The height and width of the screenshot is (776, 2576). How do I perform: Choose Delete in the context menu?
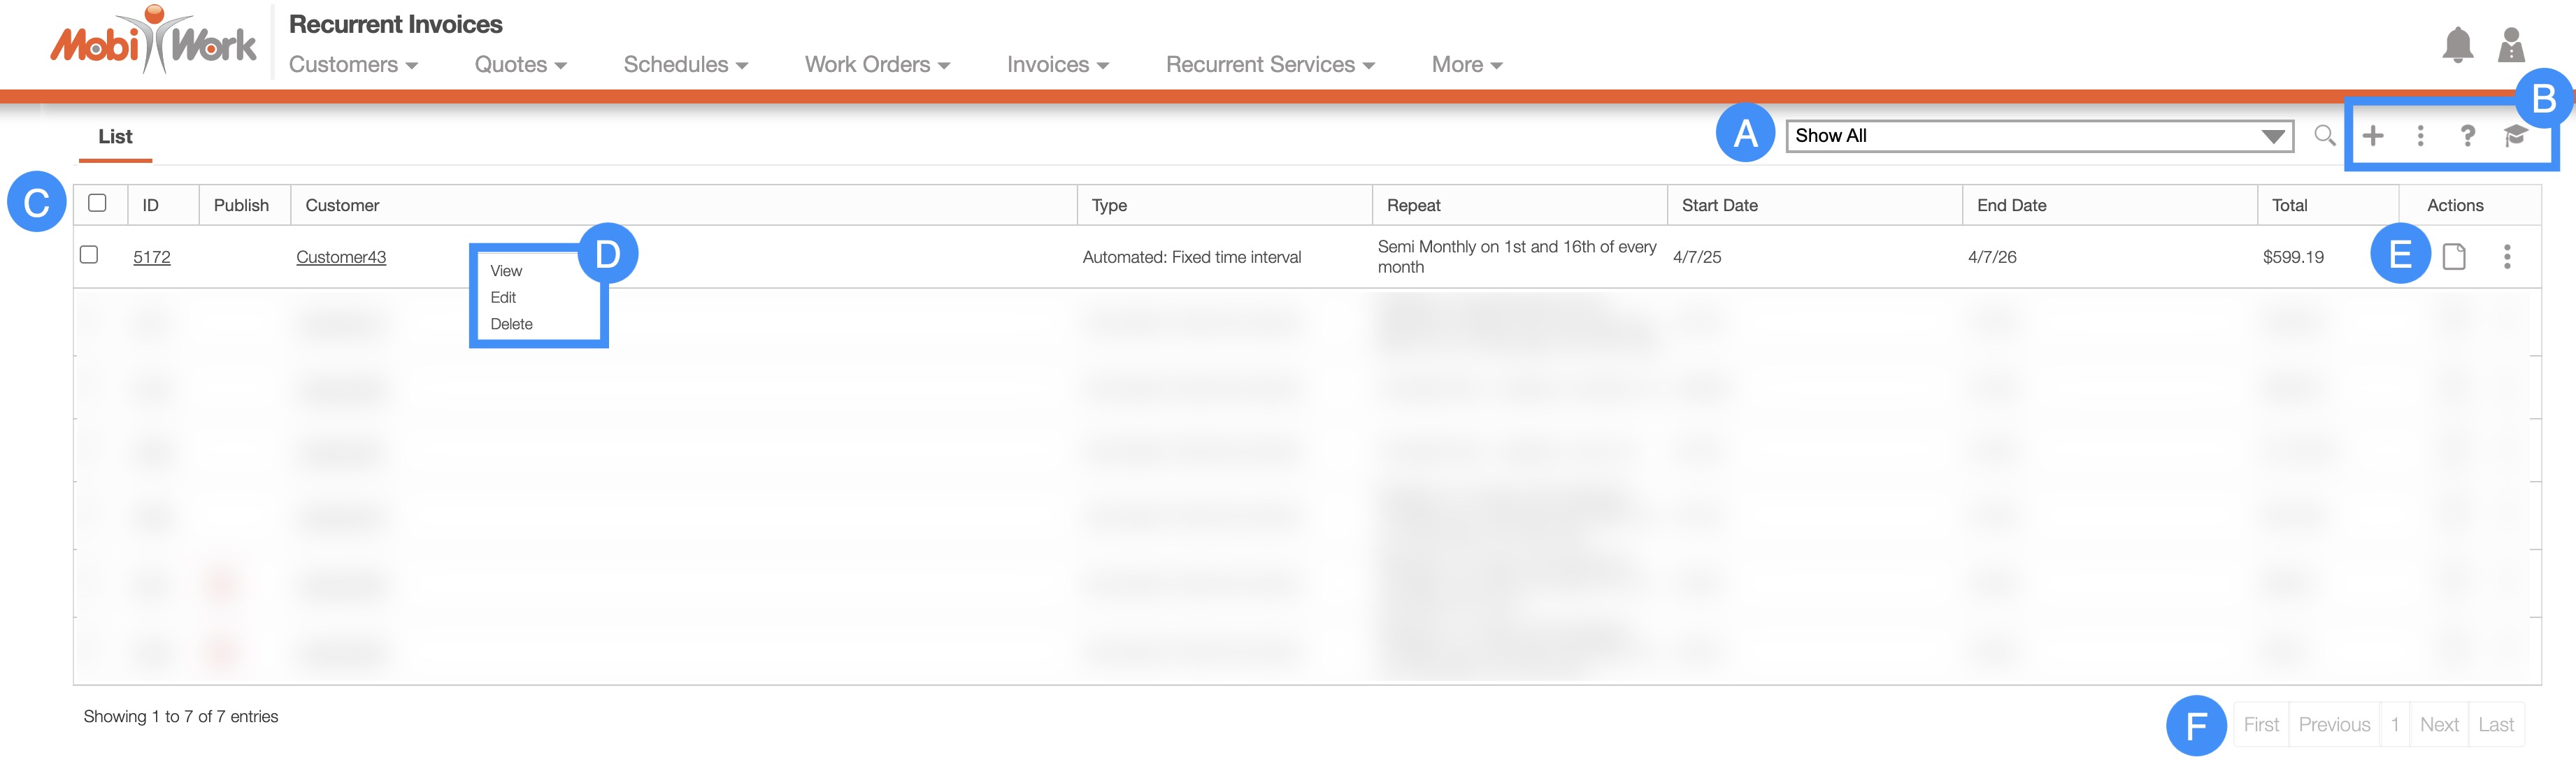pos(511,324)
